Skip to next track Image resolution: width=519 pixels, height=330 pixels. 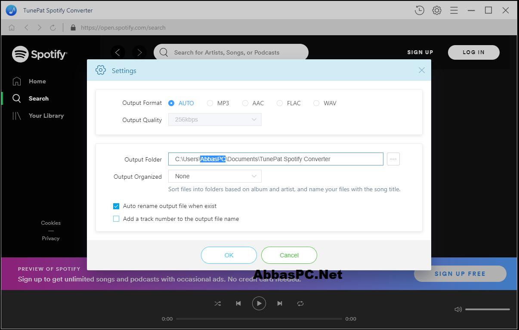tap(280, 303)
